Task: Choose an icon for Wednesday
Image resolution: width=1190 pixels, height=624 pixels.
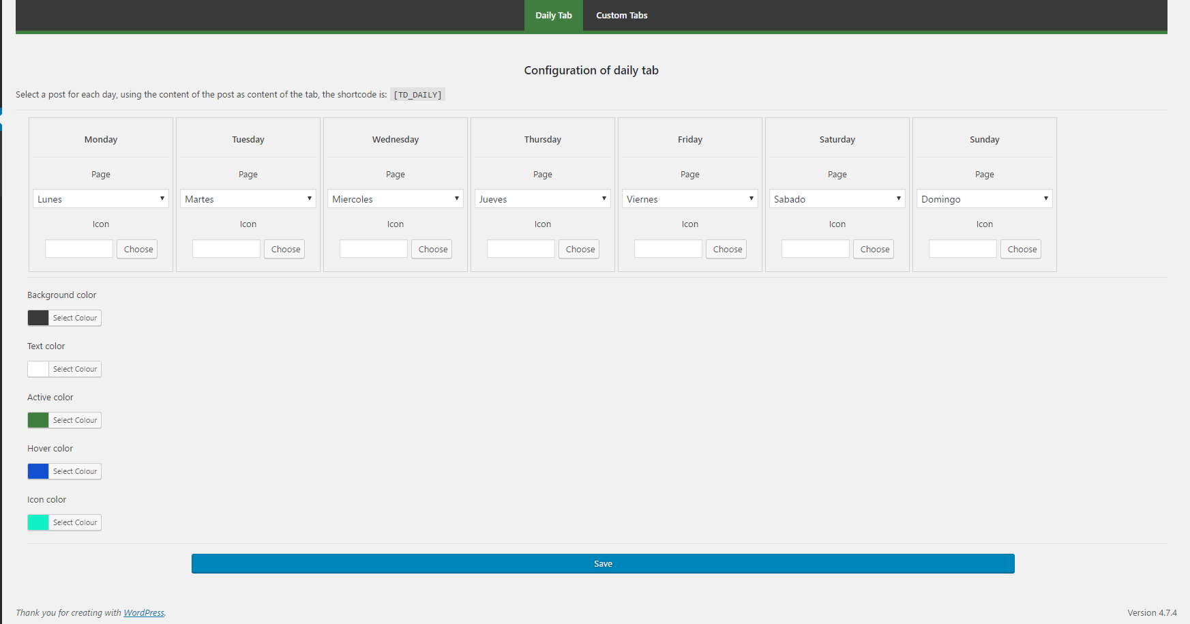Action: coord(432,249)
